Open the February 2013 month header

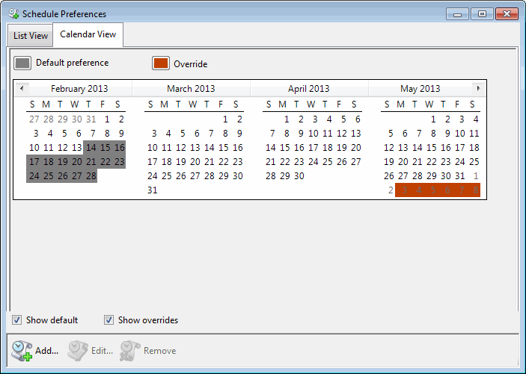click(x=79, y=89)
